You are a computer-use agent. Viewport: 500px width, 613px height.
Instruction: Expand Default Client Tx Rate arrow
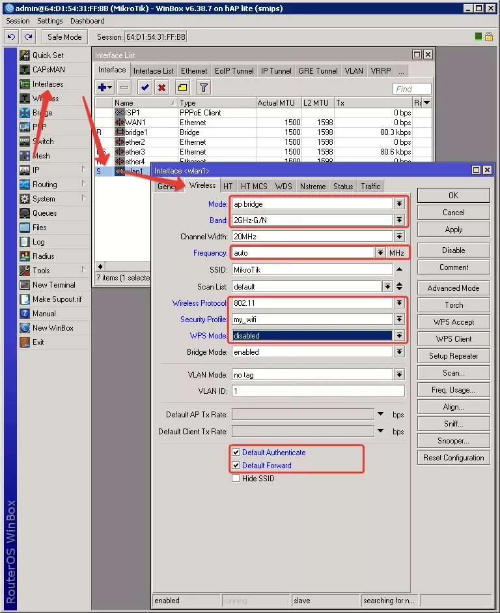(381, 431)
